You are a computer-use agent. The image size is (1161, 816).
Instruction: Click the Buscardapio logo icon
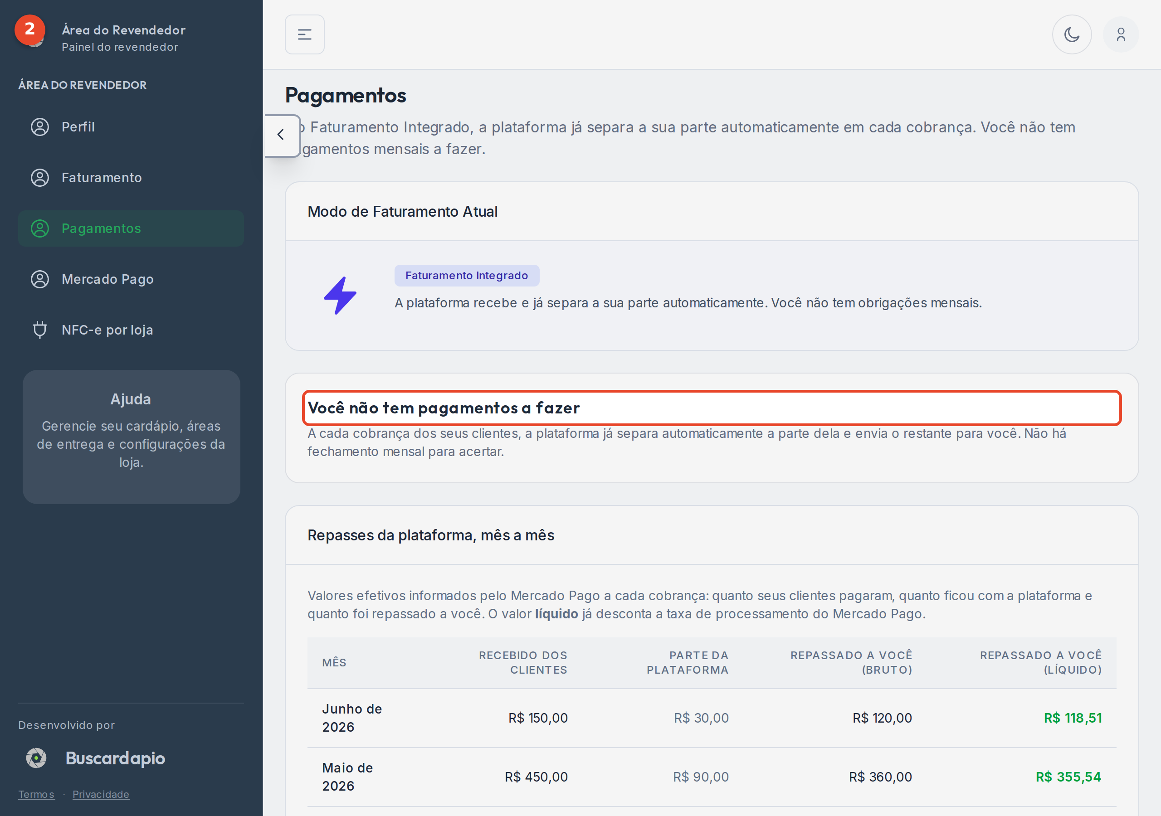pyautogui.click(x=36, y=758)
